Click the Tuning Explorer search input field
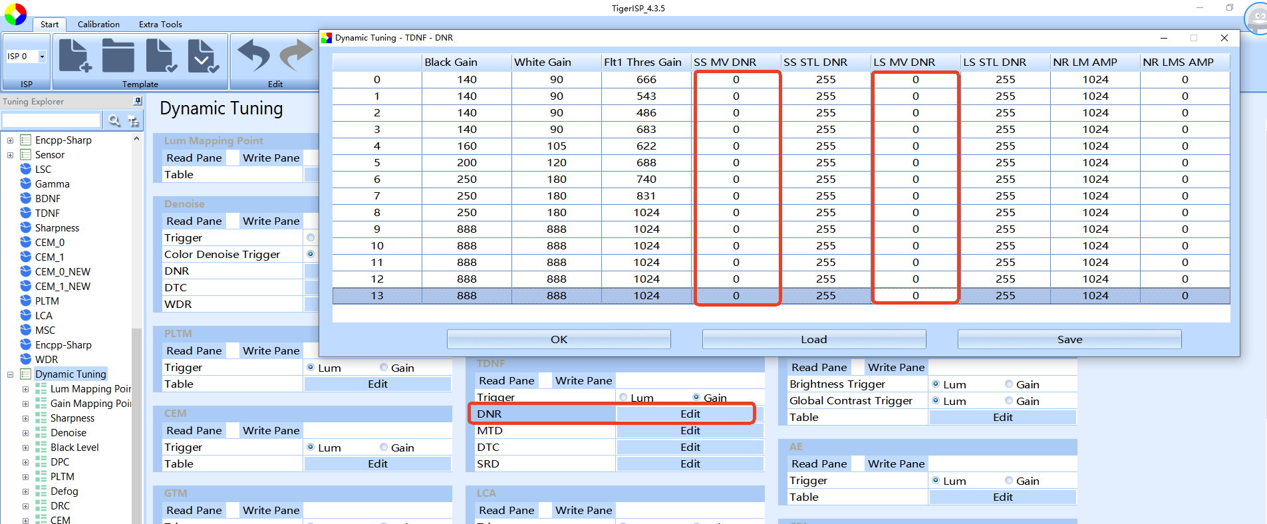Image resolution: width=1267 pixels, height=524 pixels. click(51, 120)
